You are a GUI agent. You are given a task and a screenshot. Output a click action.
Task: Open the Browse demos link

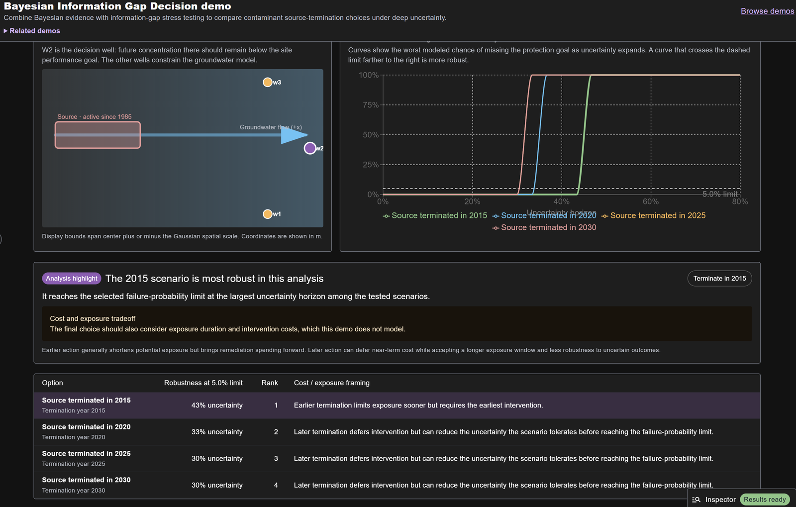pyautogui.click(x=767, y=11)
